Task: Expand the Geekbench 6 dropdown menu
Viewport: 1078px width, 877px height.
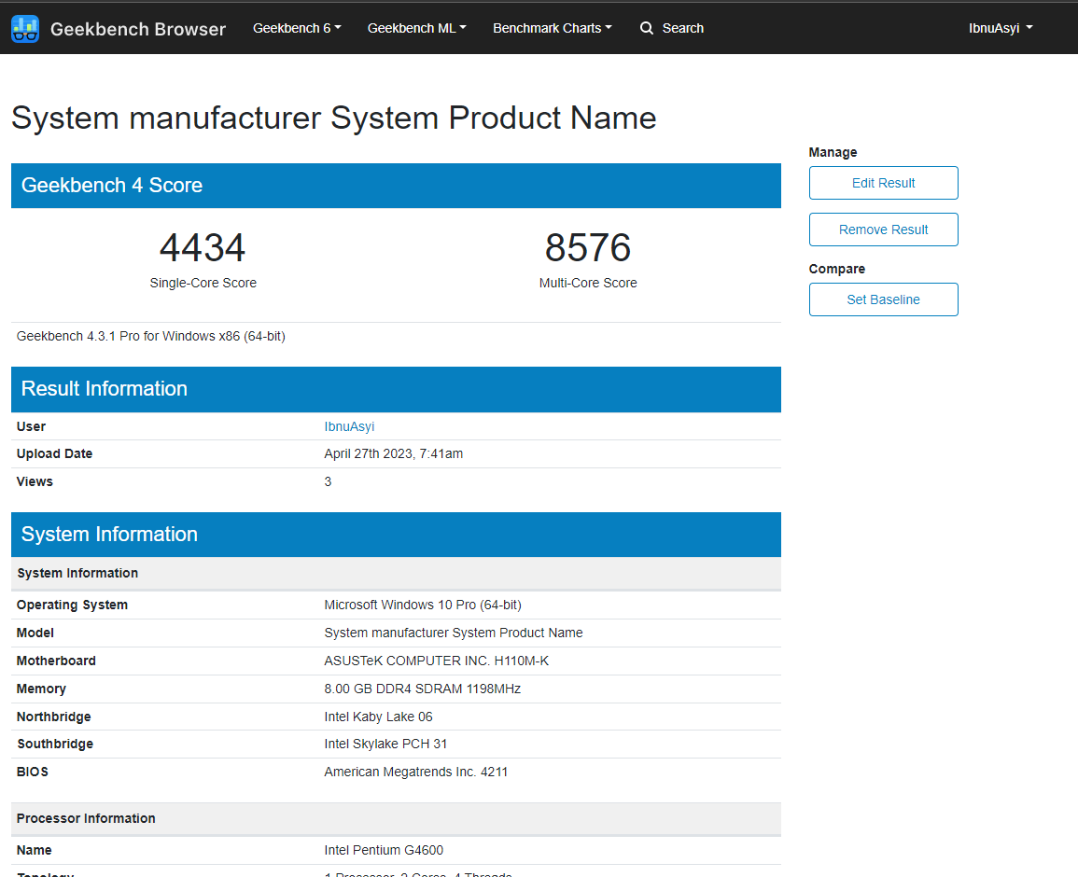Action: coord(297,28)
